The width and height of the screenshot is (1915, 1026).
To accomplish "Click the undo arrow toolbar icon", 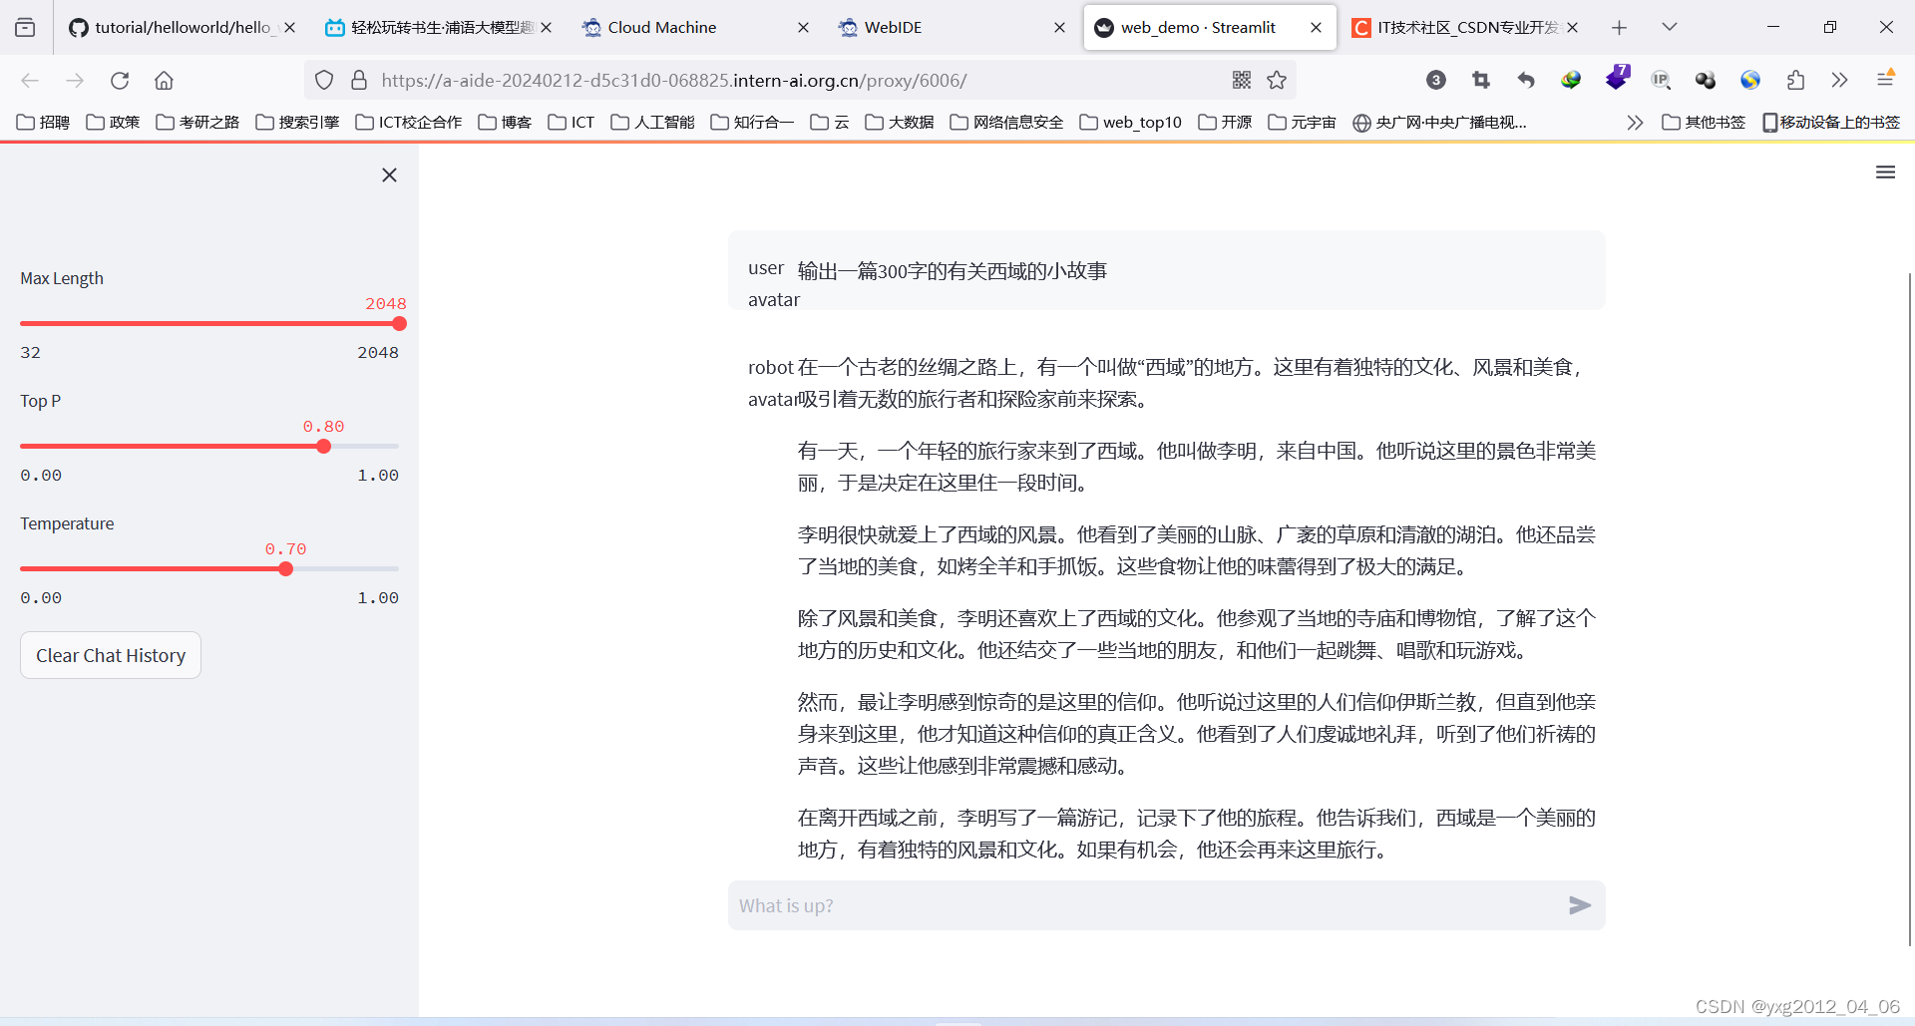I will coord(1526,81).
